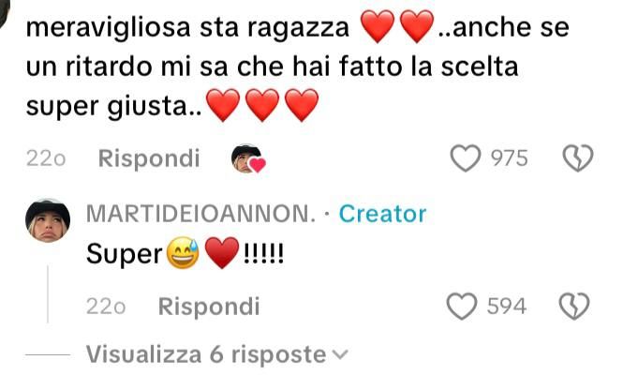Tap the 594 like count
The width and height of the screenshot is (623, 375).
coord(507,307)
